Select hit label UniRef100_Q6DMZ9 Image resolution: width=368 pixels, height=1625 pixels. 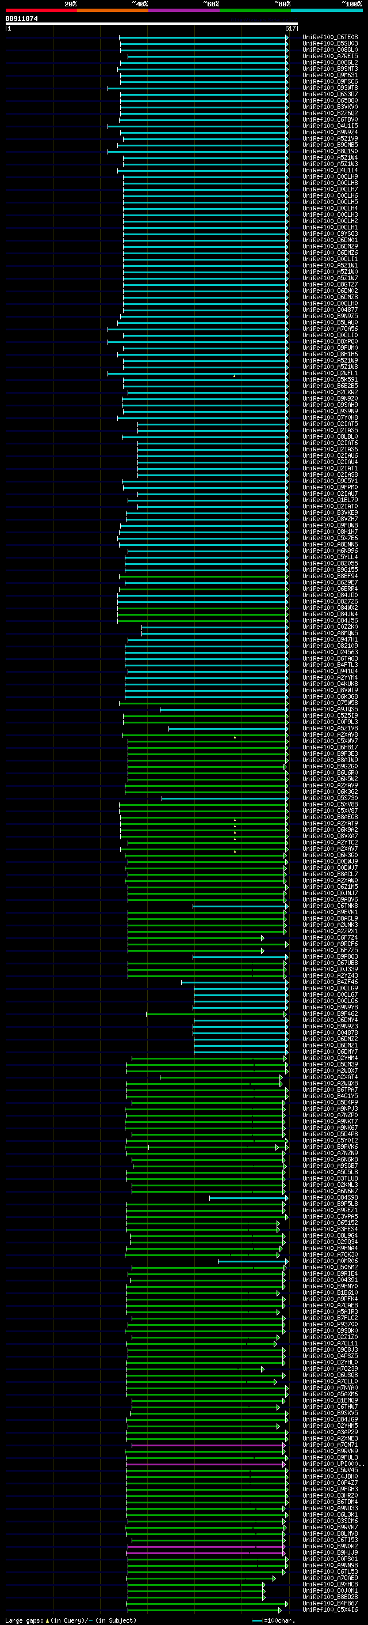click(x=330, y=247)
